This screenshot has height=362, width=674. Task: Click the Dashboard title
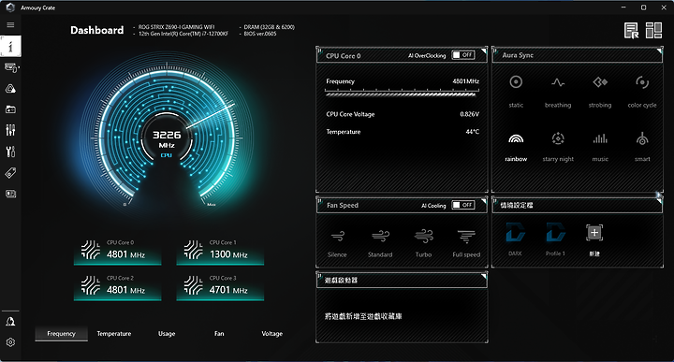[97, 30]
